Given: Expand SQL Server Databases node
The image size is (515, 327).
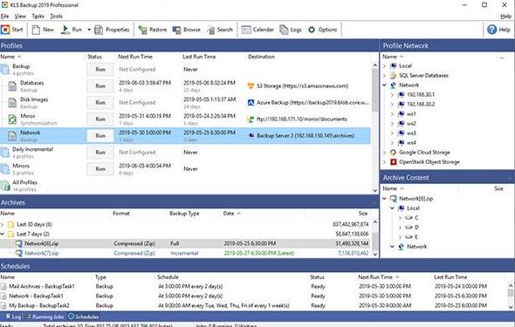Looking at the screenshot, I should tap(384, 76).
